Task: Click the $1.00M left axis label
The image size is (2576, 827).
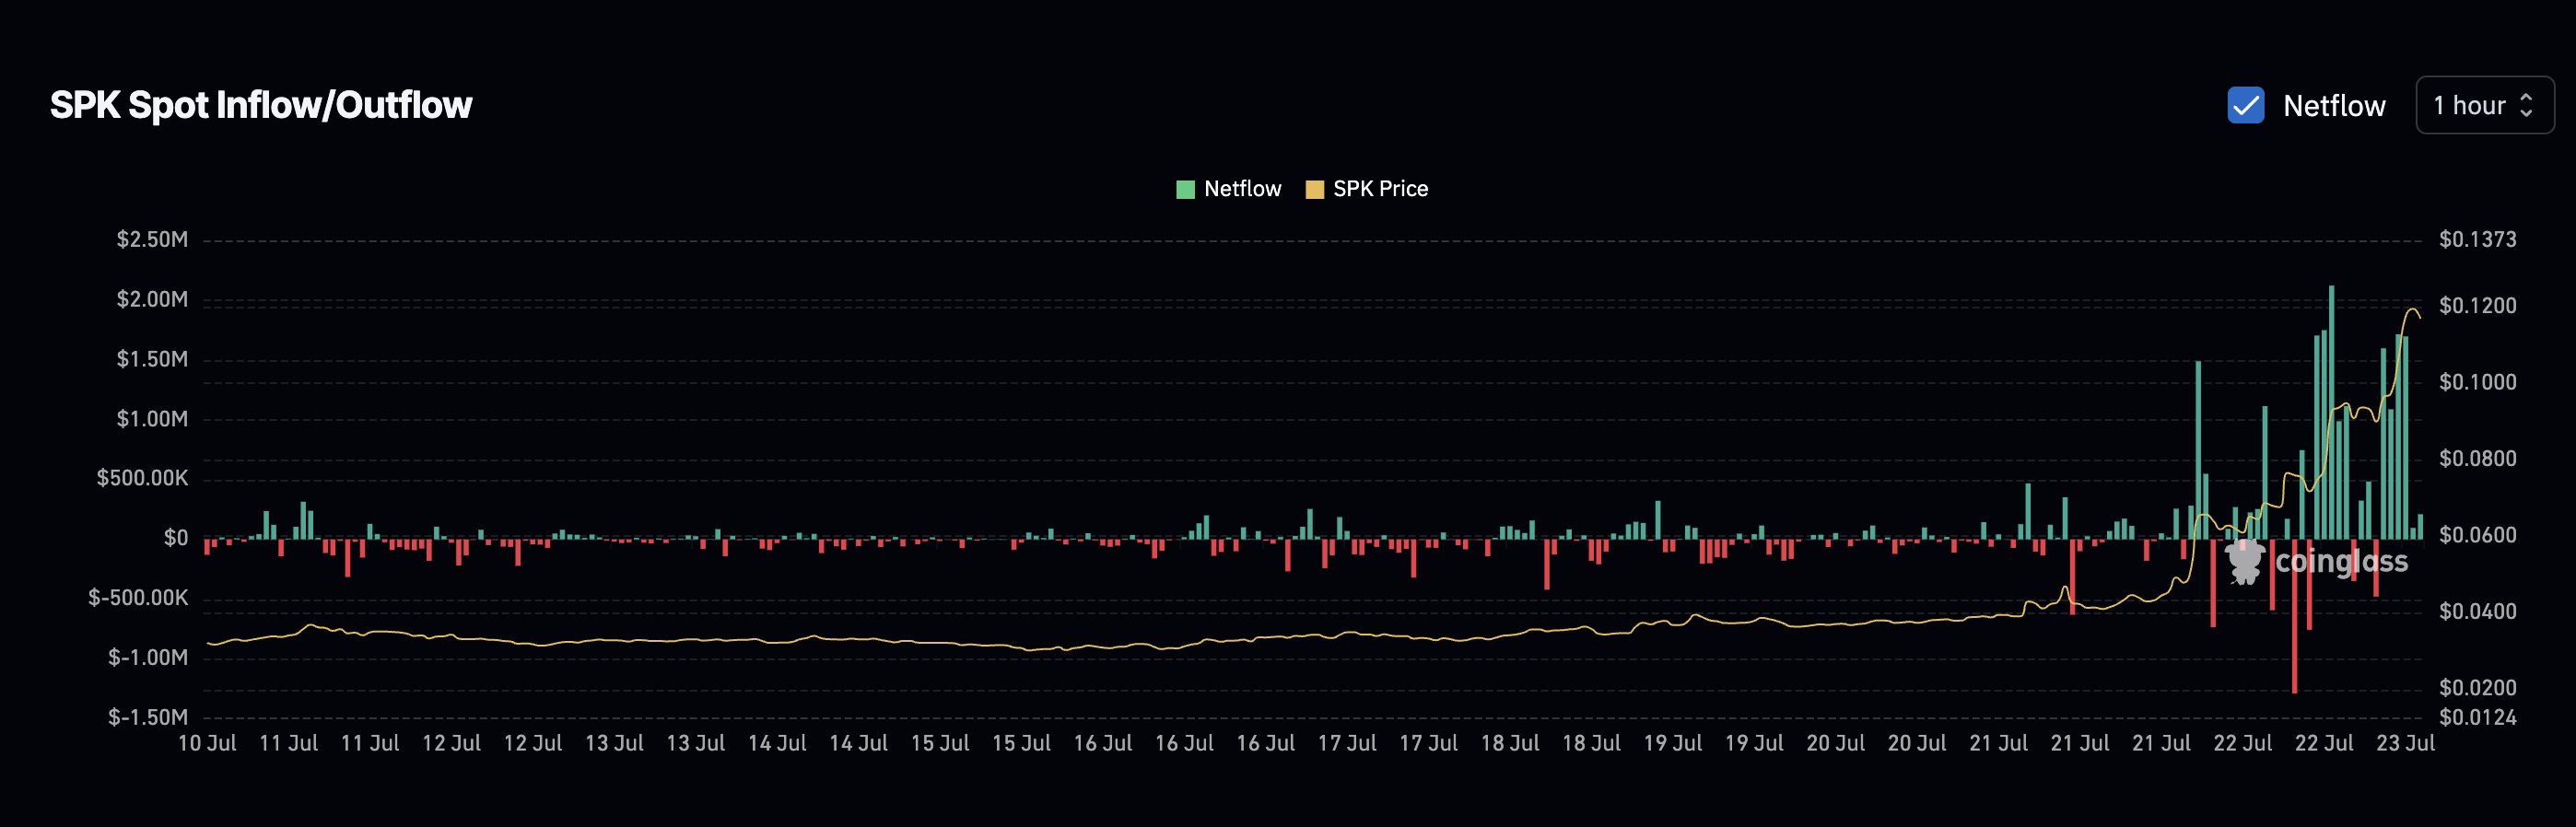Action: pos(152,419)
